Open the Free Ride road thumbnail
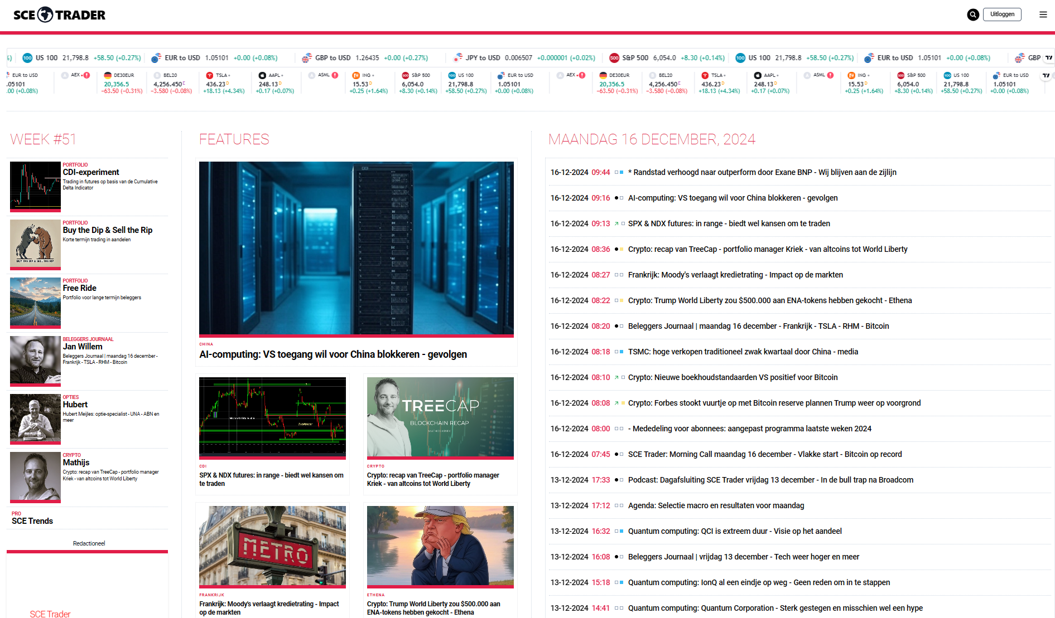1055x618 pixels. pyautogui.click(x=35, y=303)
